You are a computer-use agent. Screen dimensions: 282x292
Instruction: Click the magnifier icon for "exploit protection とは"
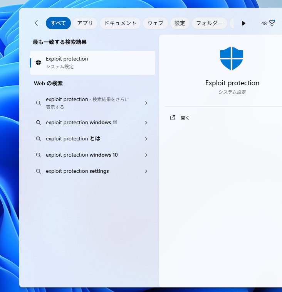coord(38,139)
